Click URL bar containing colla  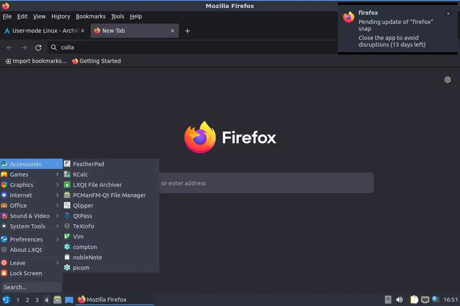tap(192, 47)
